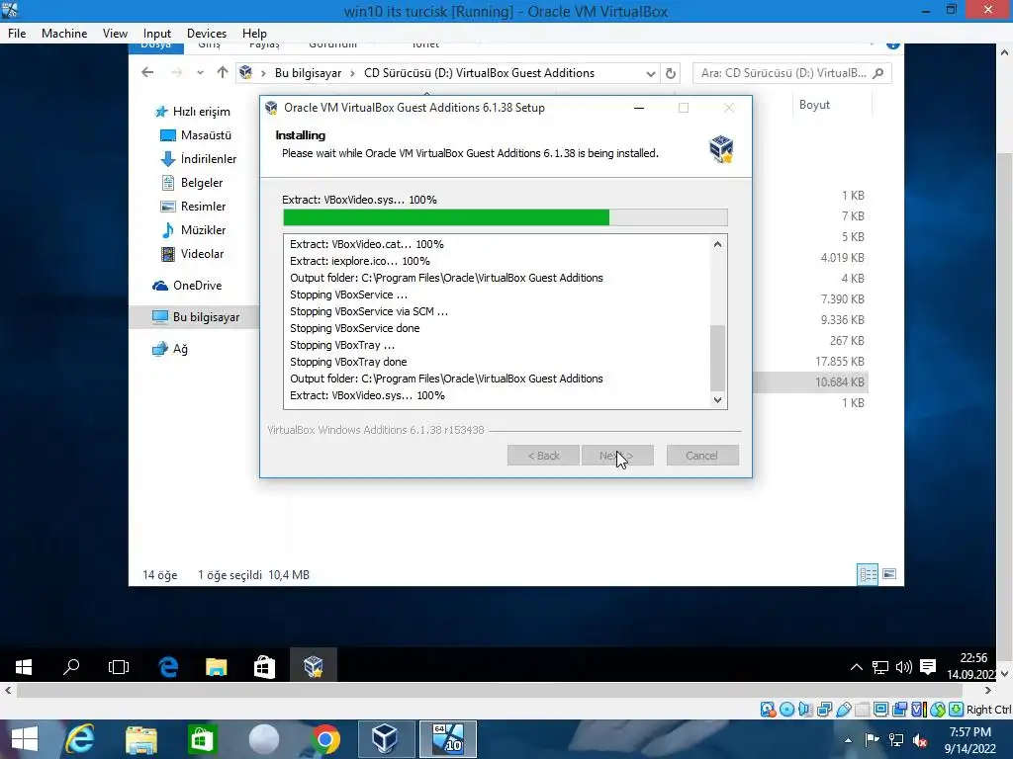Click the mouse integration indicator in status bar
This screenshot has height=759, width=1013.
coord(937,710)
